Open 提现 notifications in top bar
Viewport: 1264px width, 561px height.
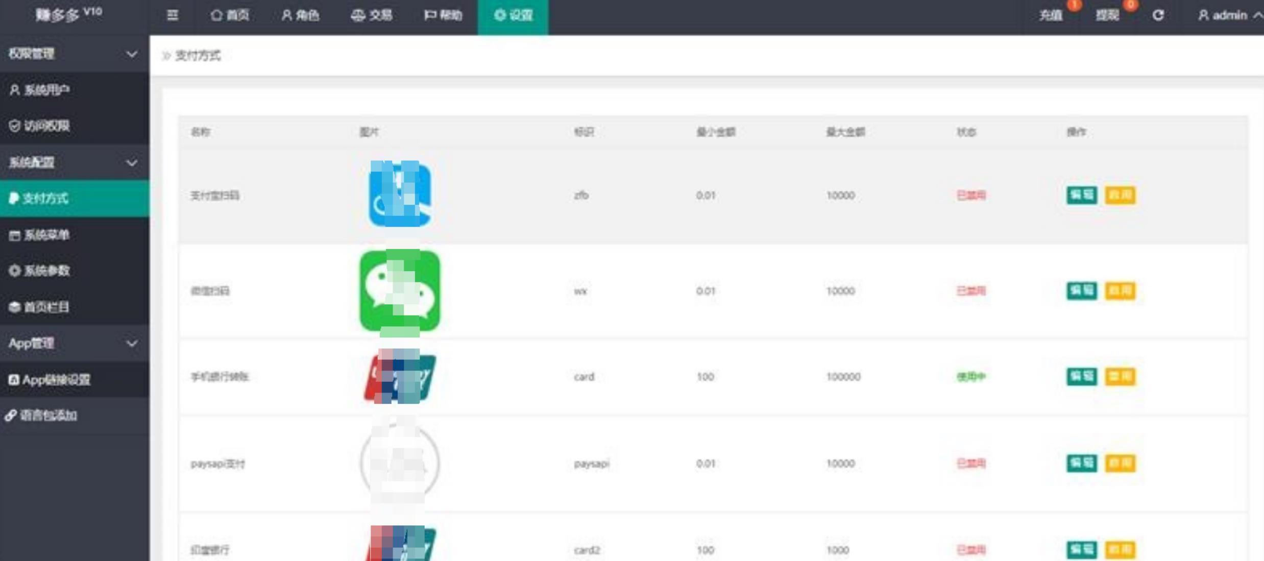[x=1107, y=15]
